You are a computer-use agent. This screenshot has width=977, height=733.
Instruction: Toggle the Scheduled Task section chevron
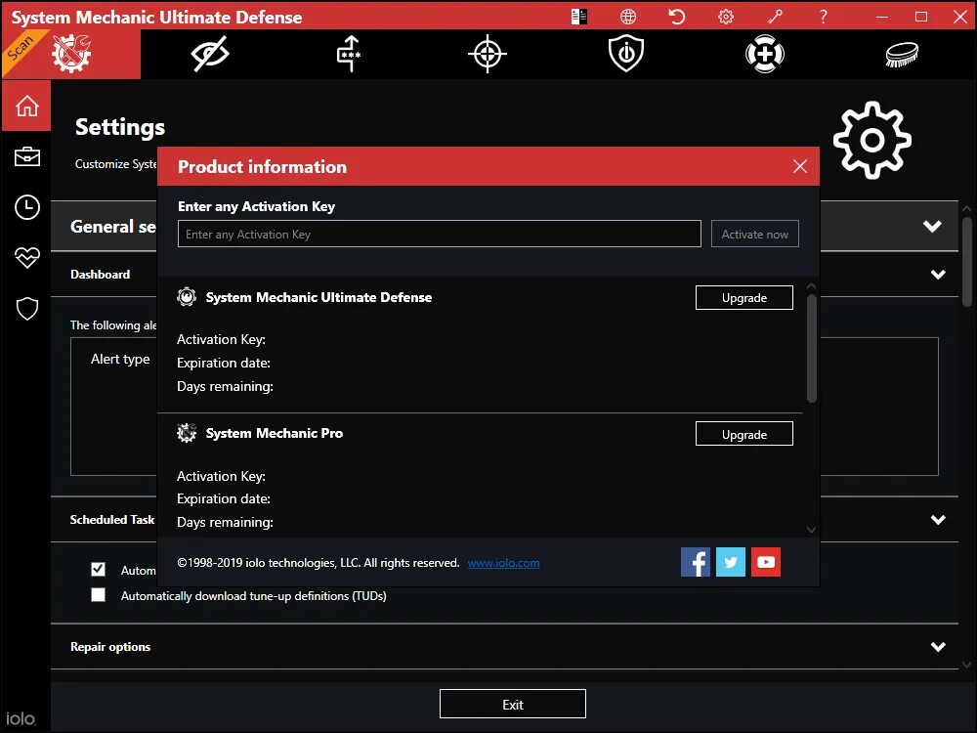pos(938,519)
